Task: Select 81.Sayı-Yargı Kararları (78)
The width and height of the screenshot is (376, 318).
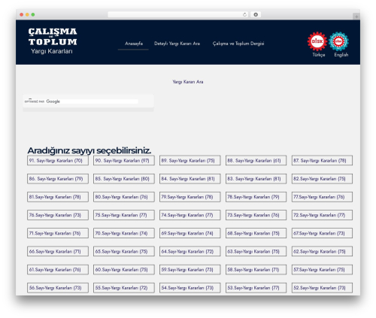Action: click(58, 197)
